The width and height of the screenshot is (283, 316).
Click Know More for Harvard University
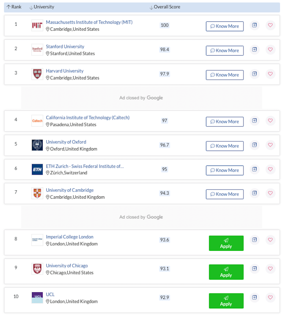pos(225,75)
